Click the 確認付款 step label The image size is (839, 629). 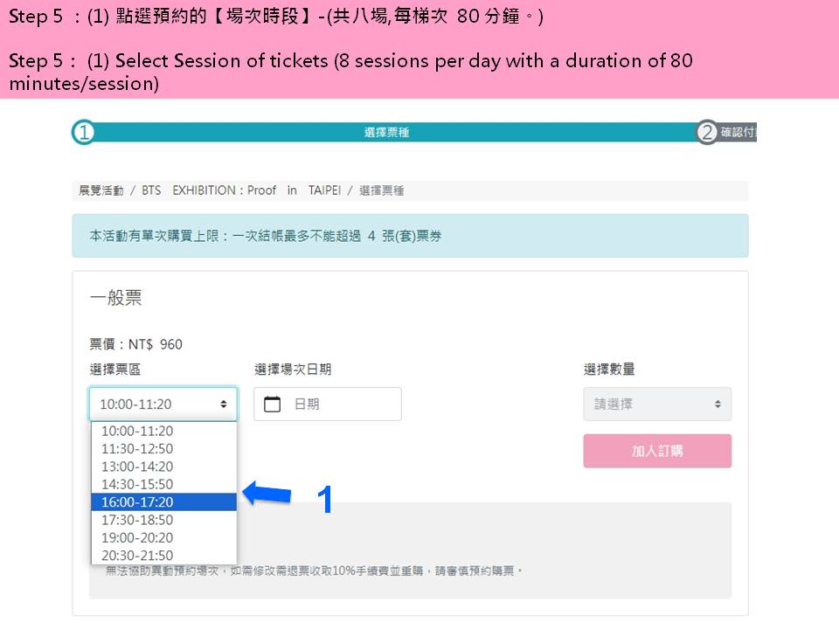click(x=738, y=133)
